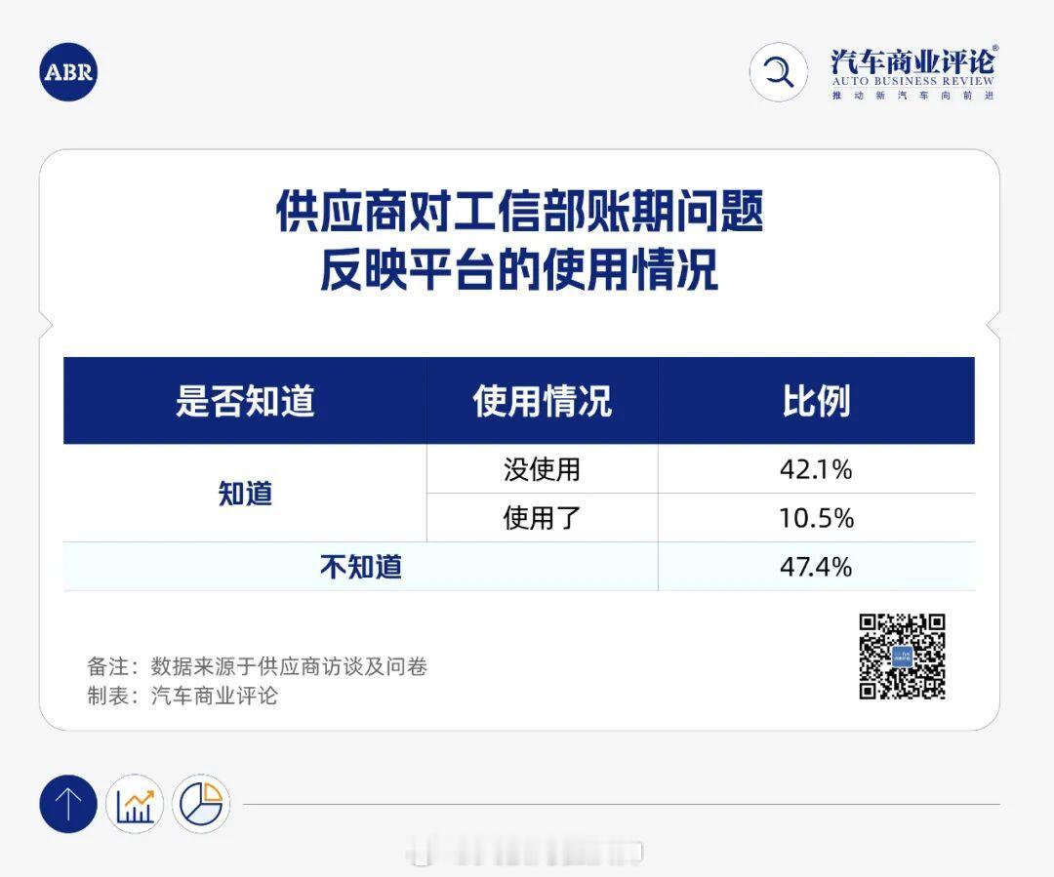Select the 使用情况 column header
This screenshot has height=877, width=1054.
pyautogui.click(x=543, y=401)
